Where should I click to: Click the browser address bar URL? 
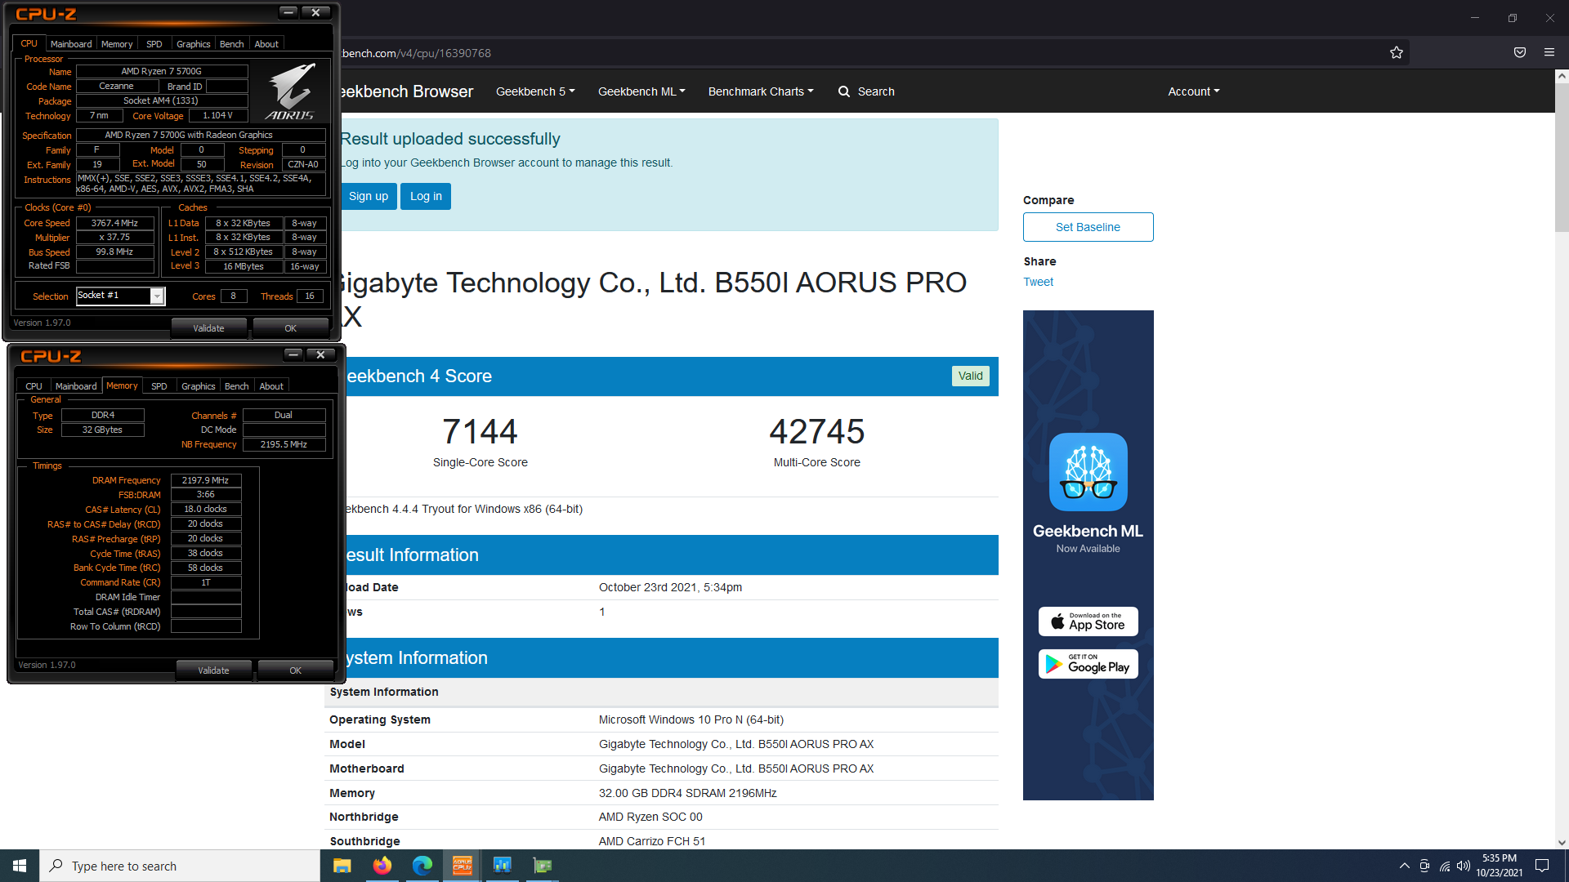pyautogui.click(x=417, y=53)
